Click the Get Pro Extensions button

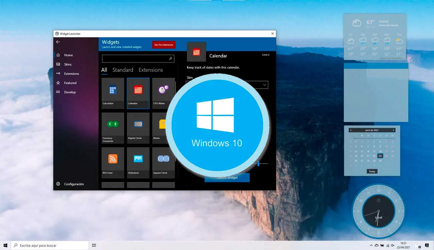(x=164, y=45)
